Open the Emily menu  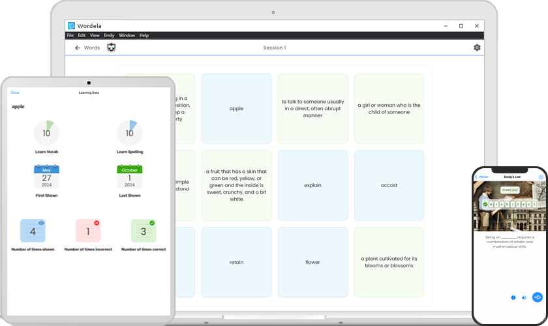109,35
